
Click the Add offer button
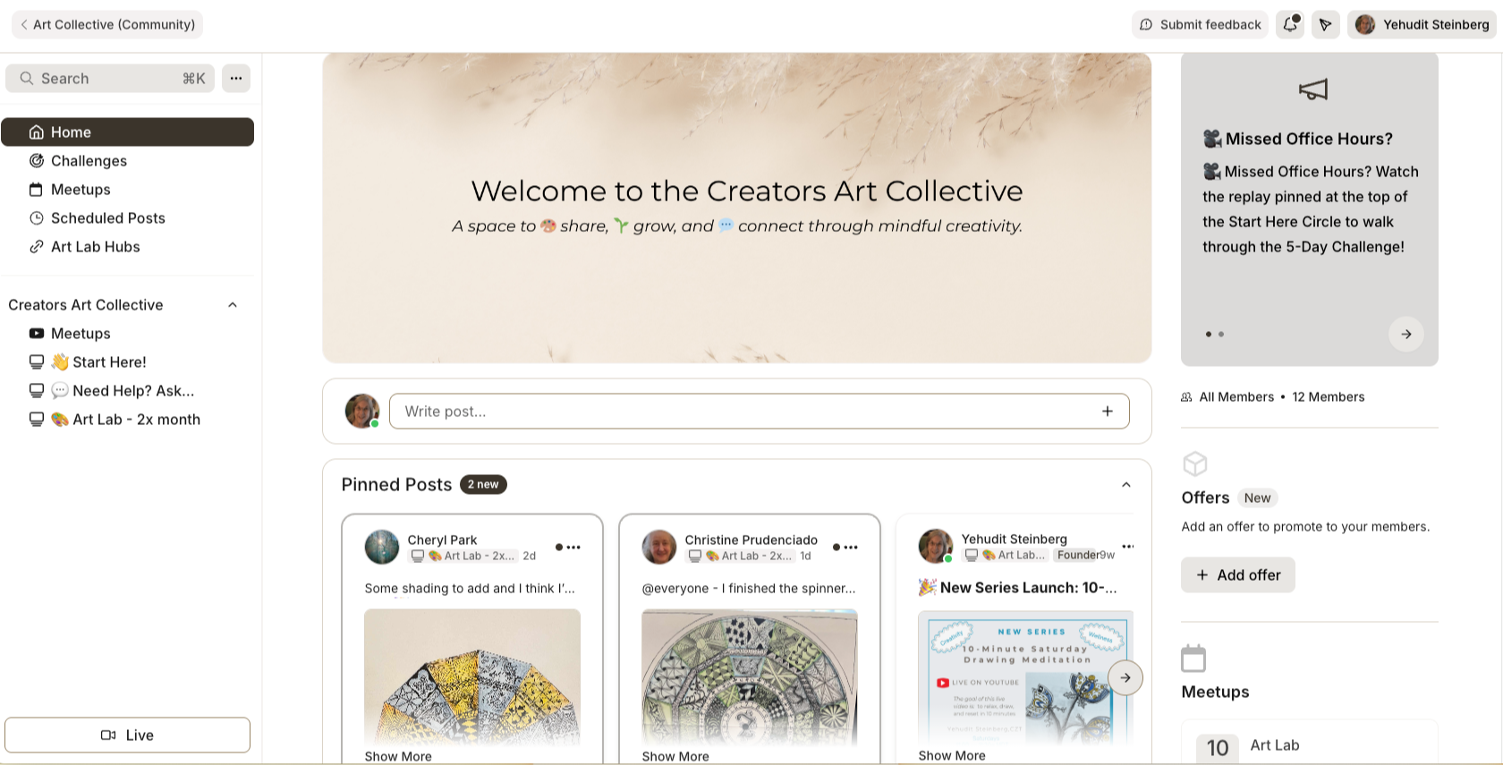point(1238,575)
